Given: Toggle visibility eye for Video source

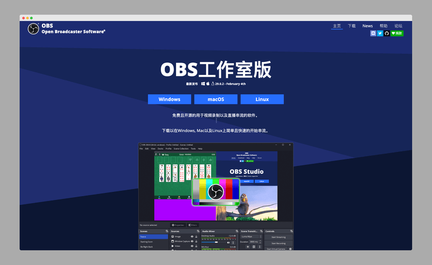Looking at the screenshot, I should coord(192,246).
